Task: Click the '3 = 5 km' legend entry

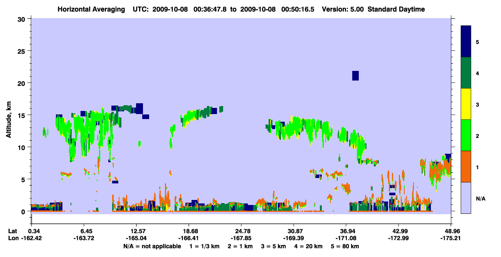Action: pos(274,246)
